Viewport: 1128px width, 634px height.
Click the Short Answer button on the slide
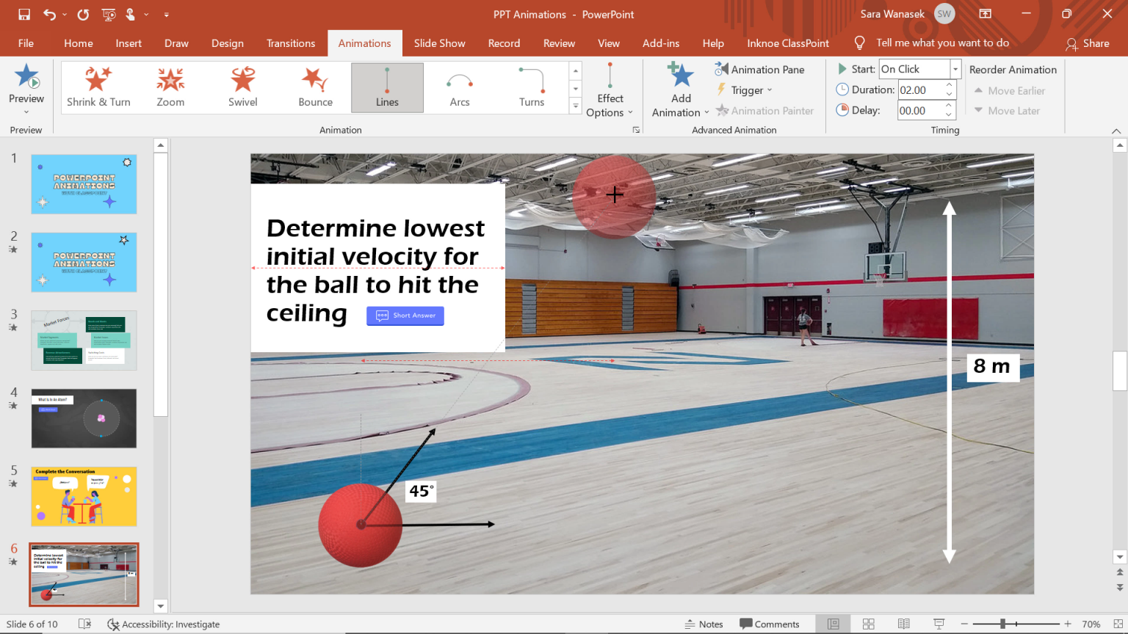click(405, 316)
